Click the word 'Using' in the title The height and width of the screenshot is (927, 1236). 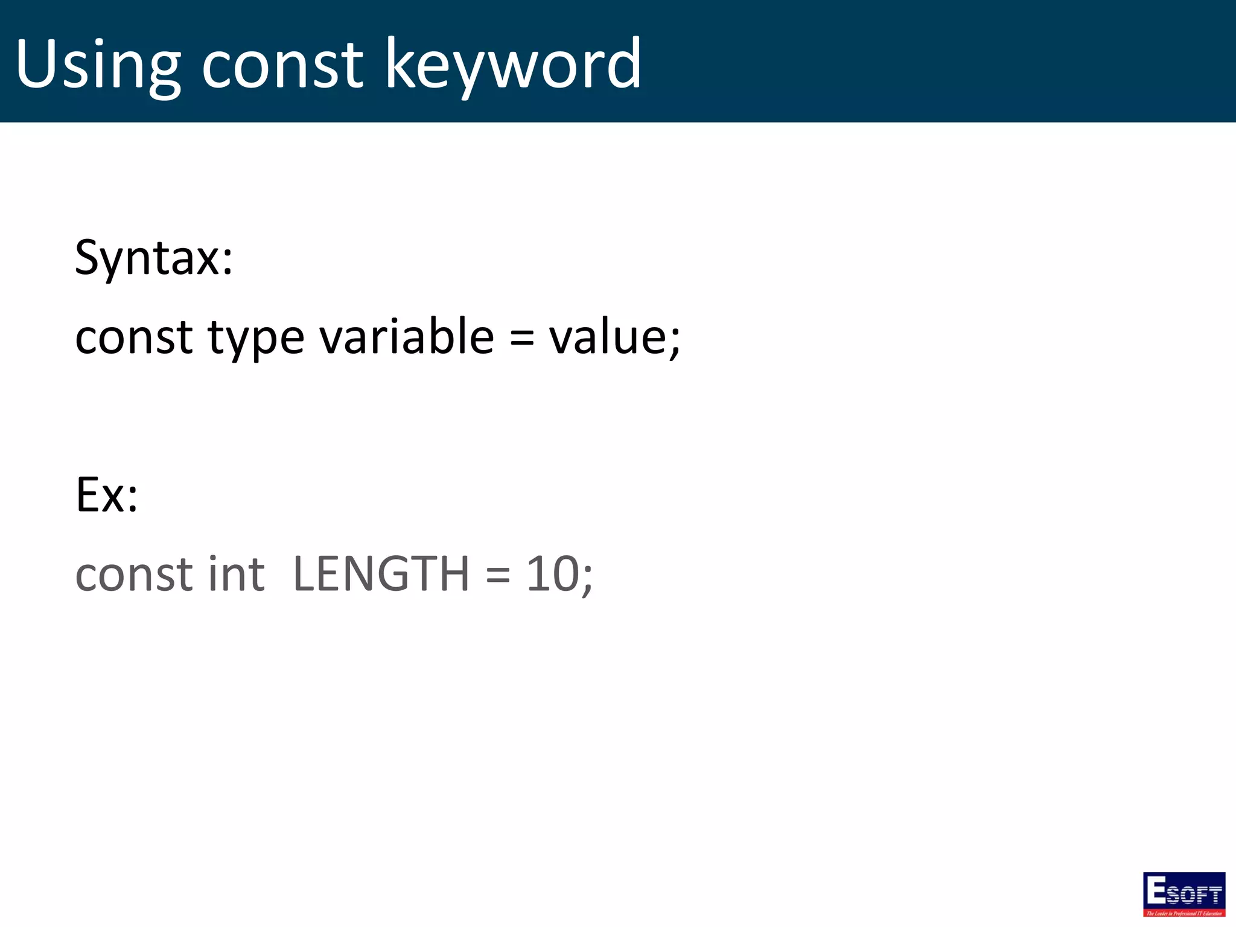[97, 65]
